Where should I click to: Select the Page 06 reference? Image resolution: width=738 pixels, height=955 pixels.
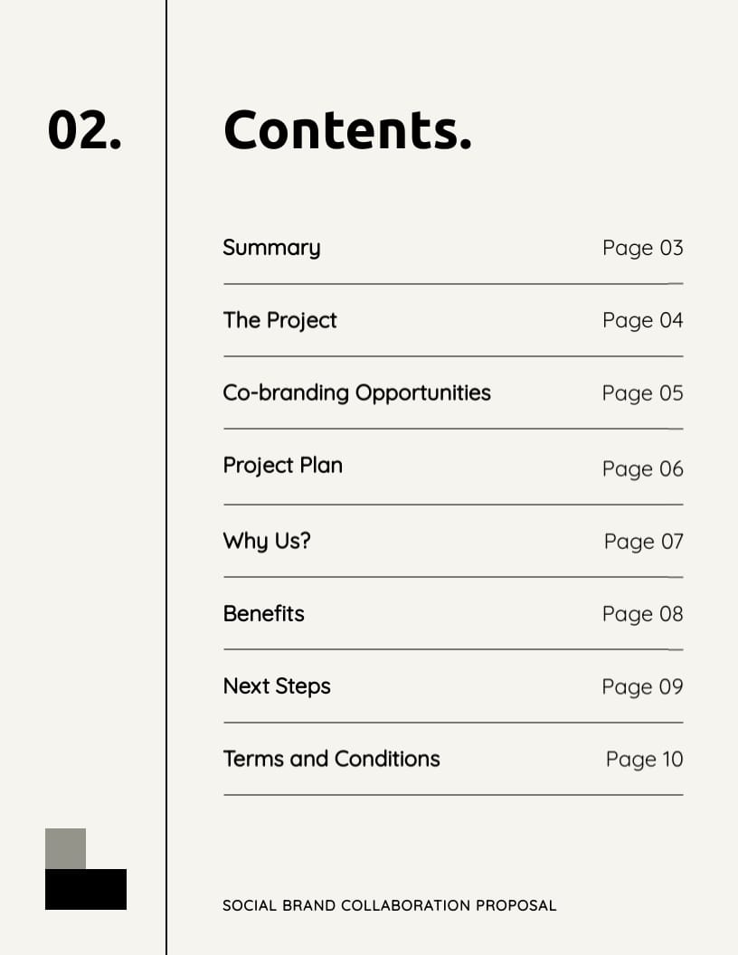[643, 469]
